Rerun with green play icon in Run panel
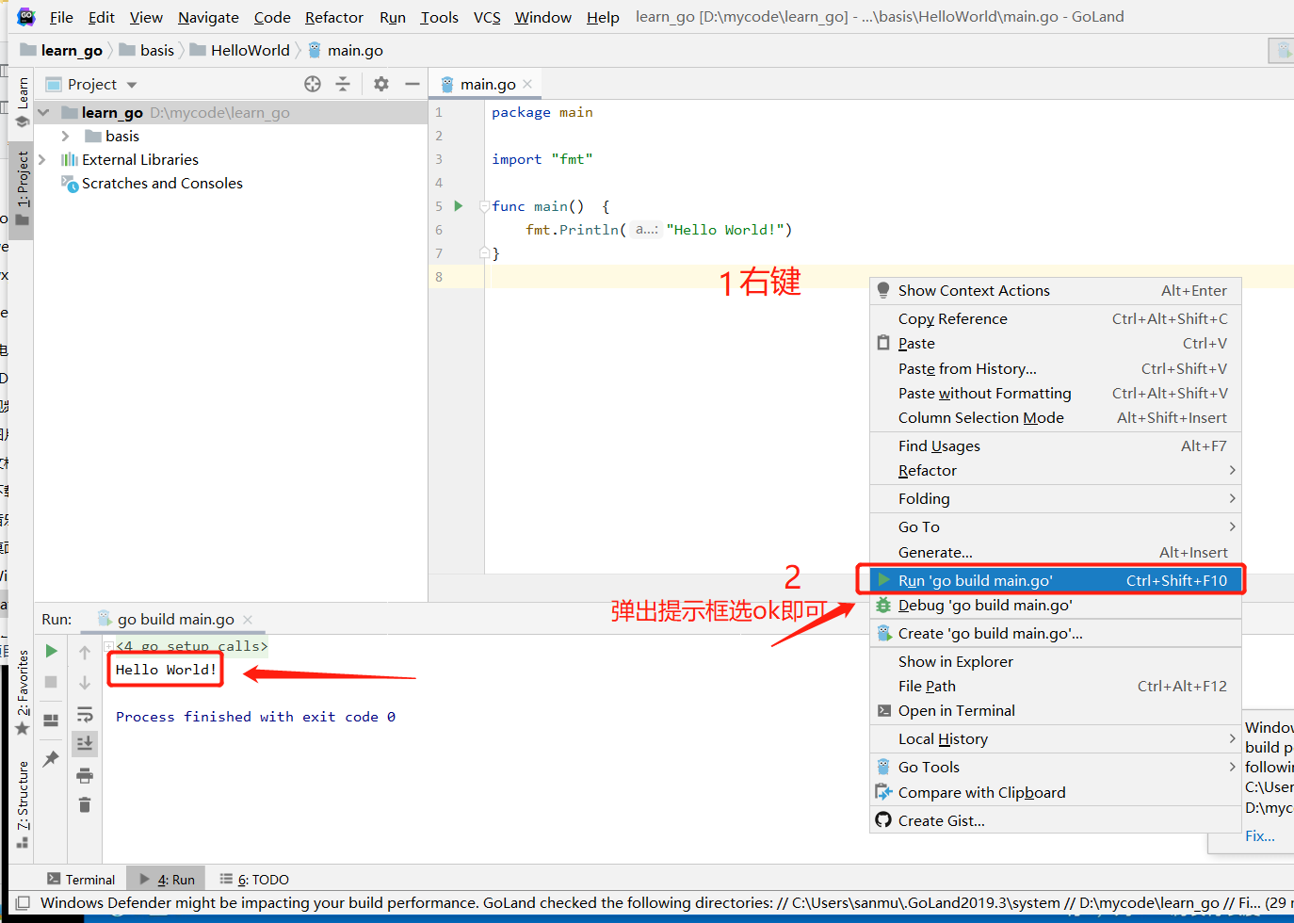 pyautogui.click(x=52, y=651)
